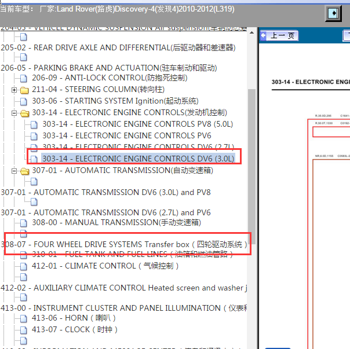Open 303-14 ELECTRONIC ENGINE CONTROLS PV6

[x=127, y=135]
